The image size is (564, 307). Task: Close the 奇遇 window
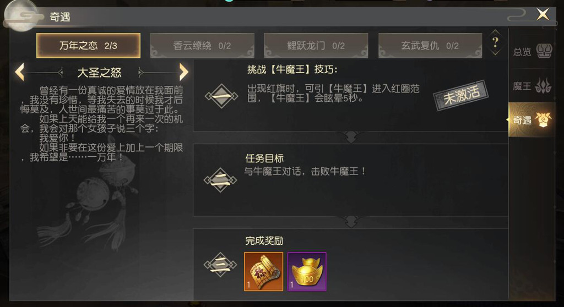[543, 14]
